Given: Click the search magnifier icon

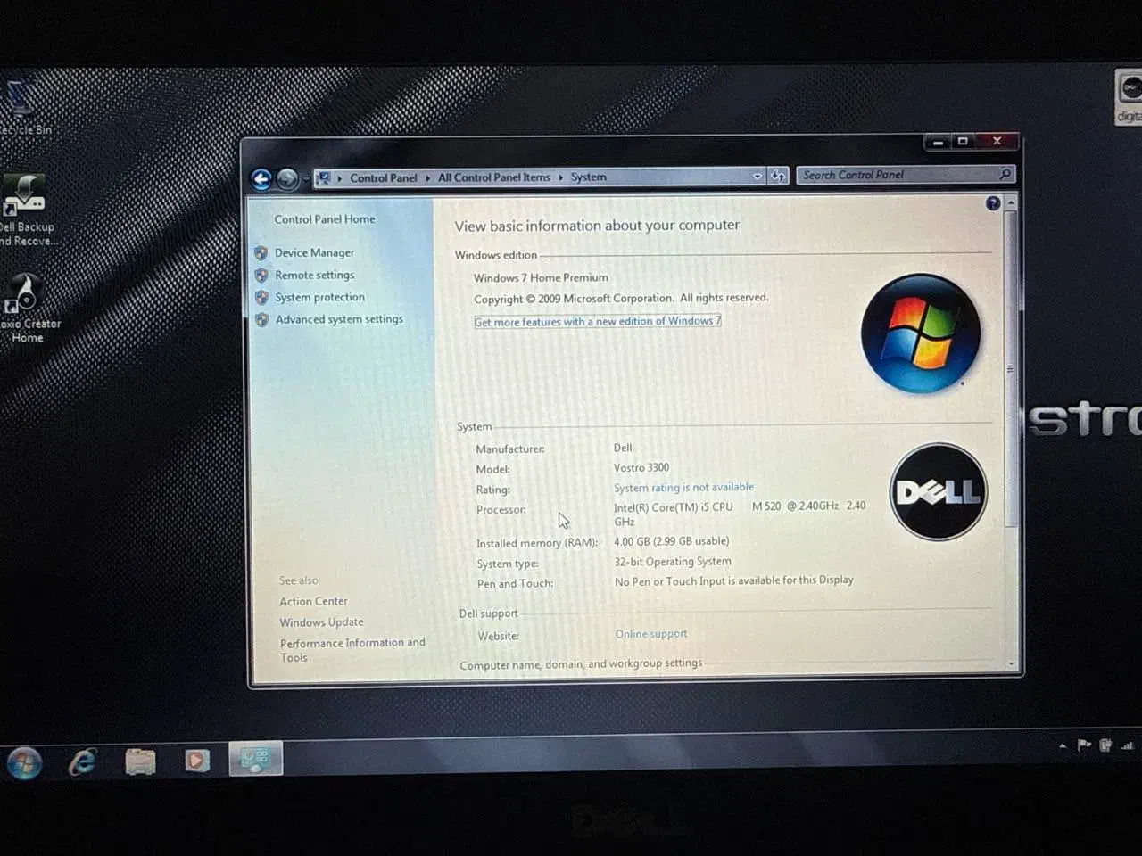Looking at the screenshot, I should point(1005,174).
